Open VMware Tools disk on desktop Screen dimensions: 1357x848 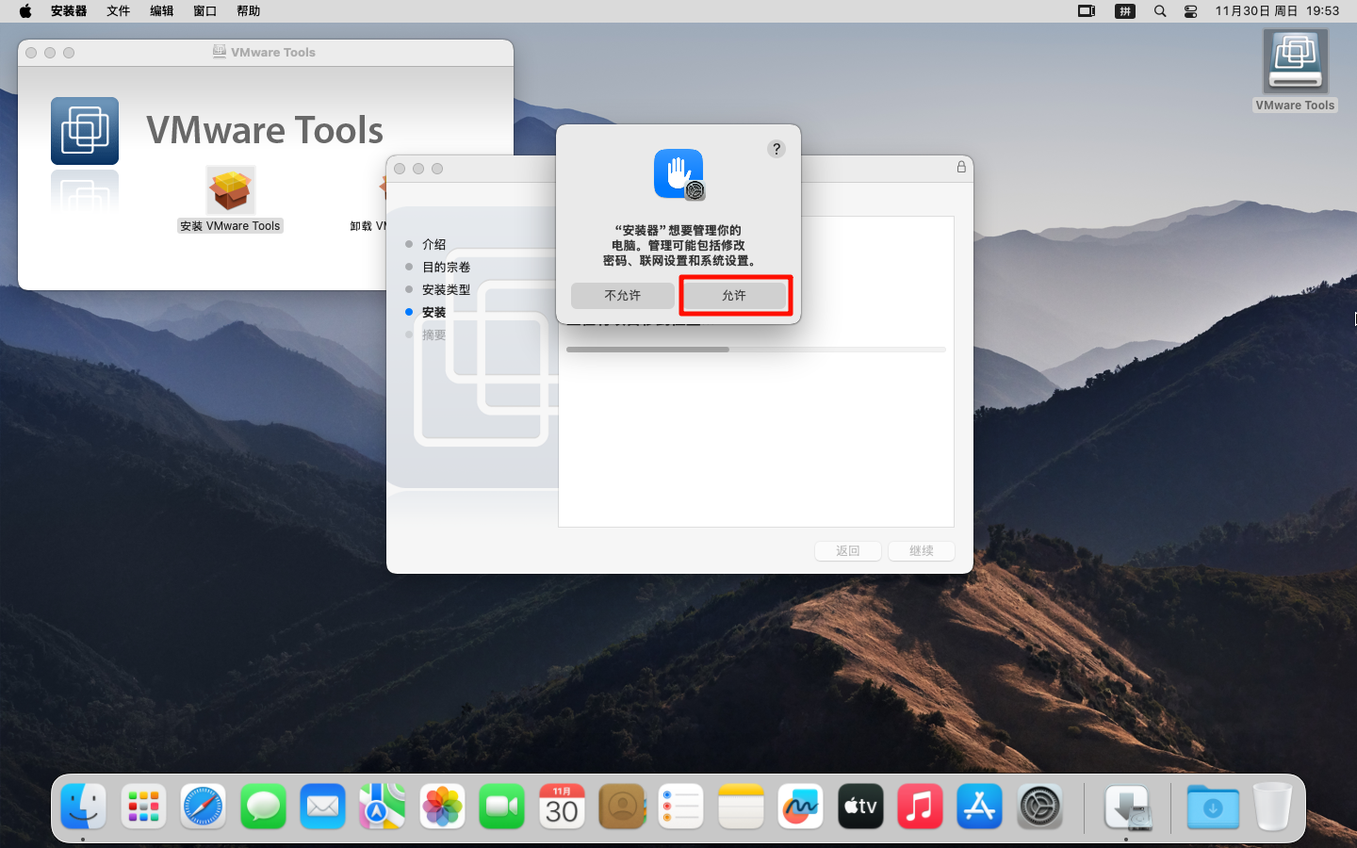point(1296,61)
